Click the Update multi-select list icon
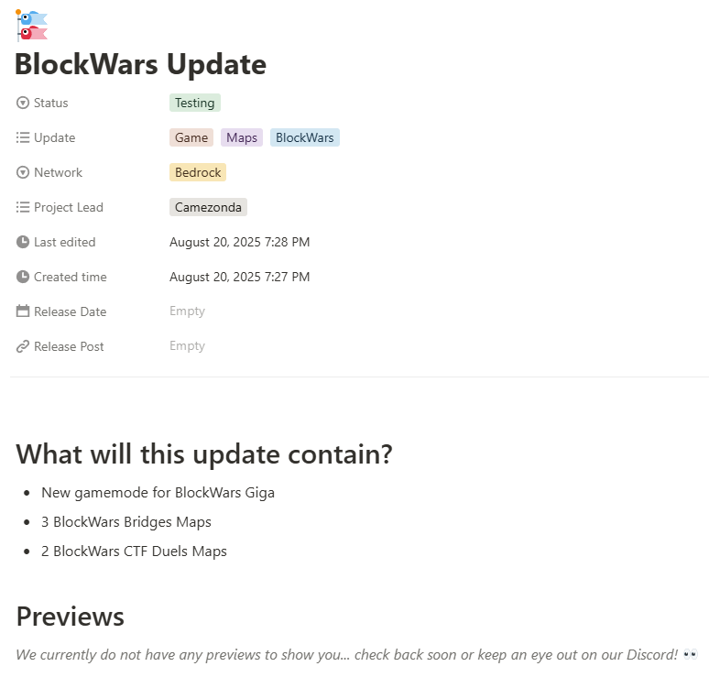The height and width of the screenshot is (677, 709). [23, 137]
